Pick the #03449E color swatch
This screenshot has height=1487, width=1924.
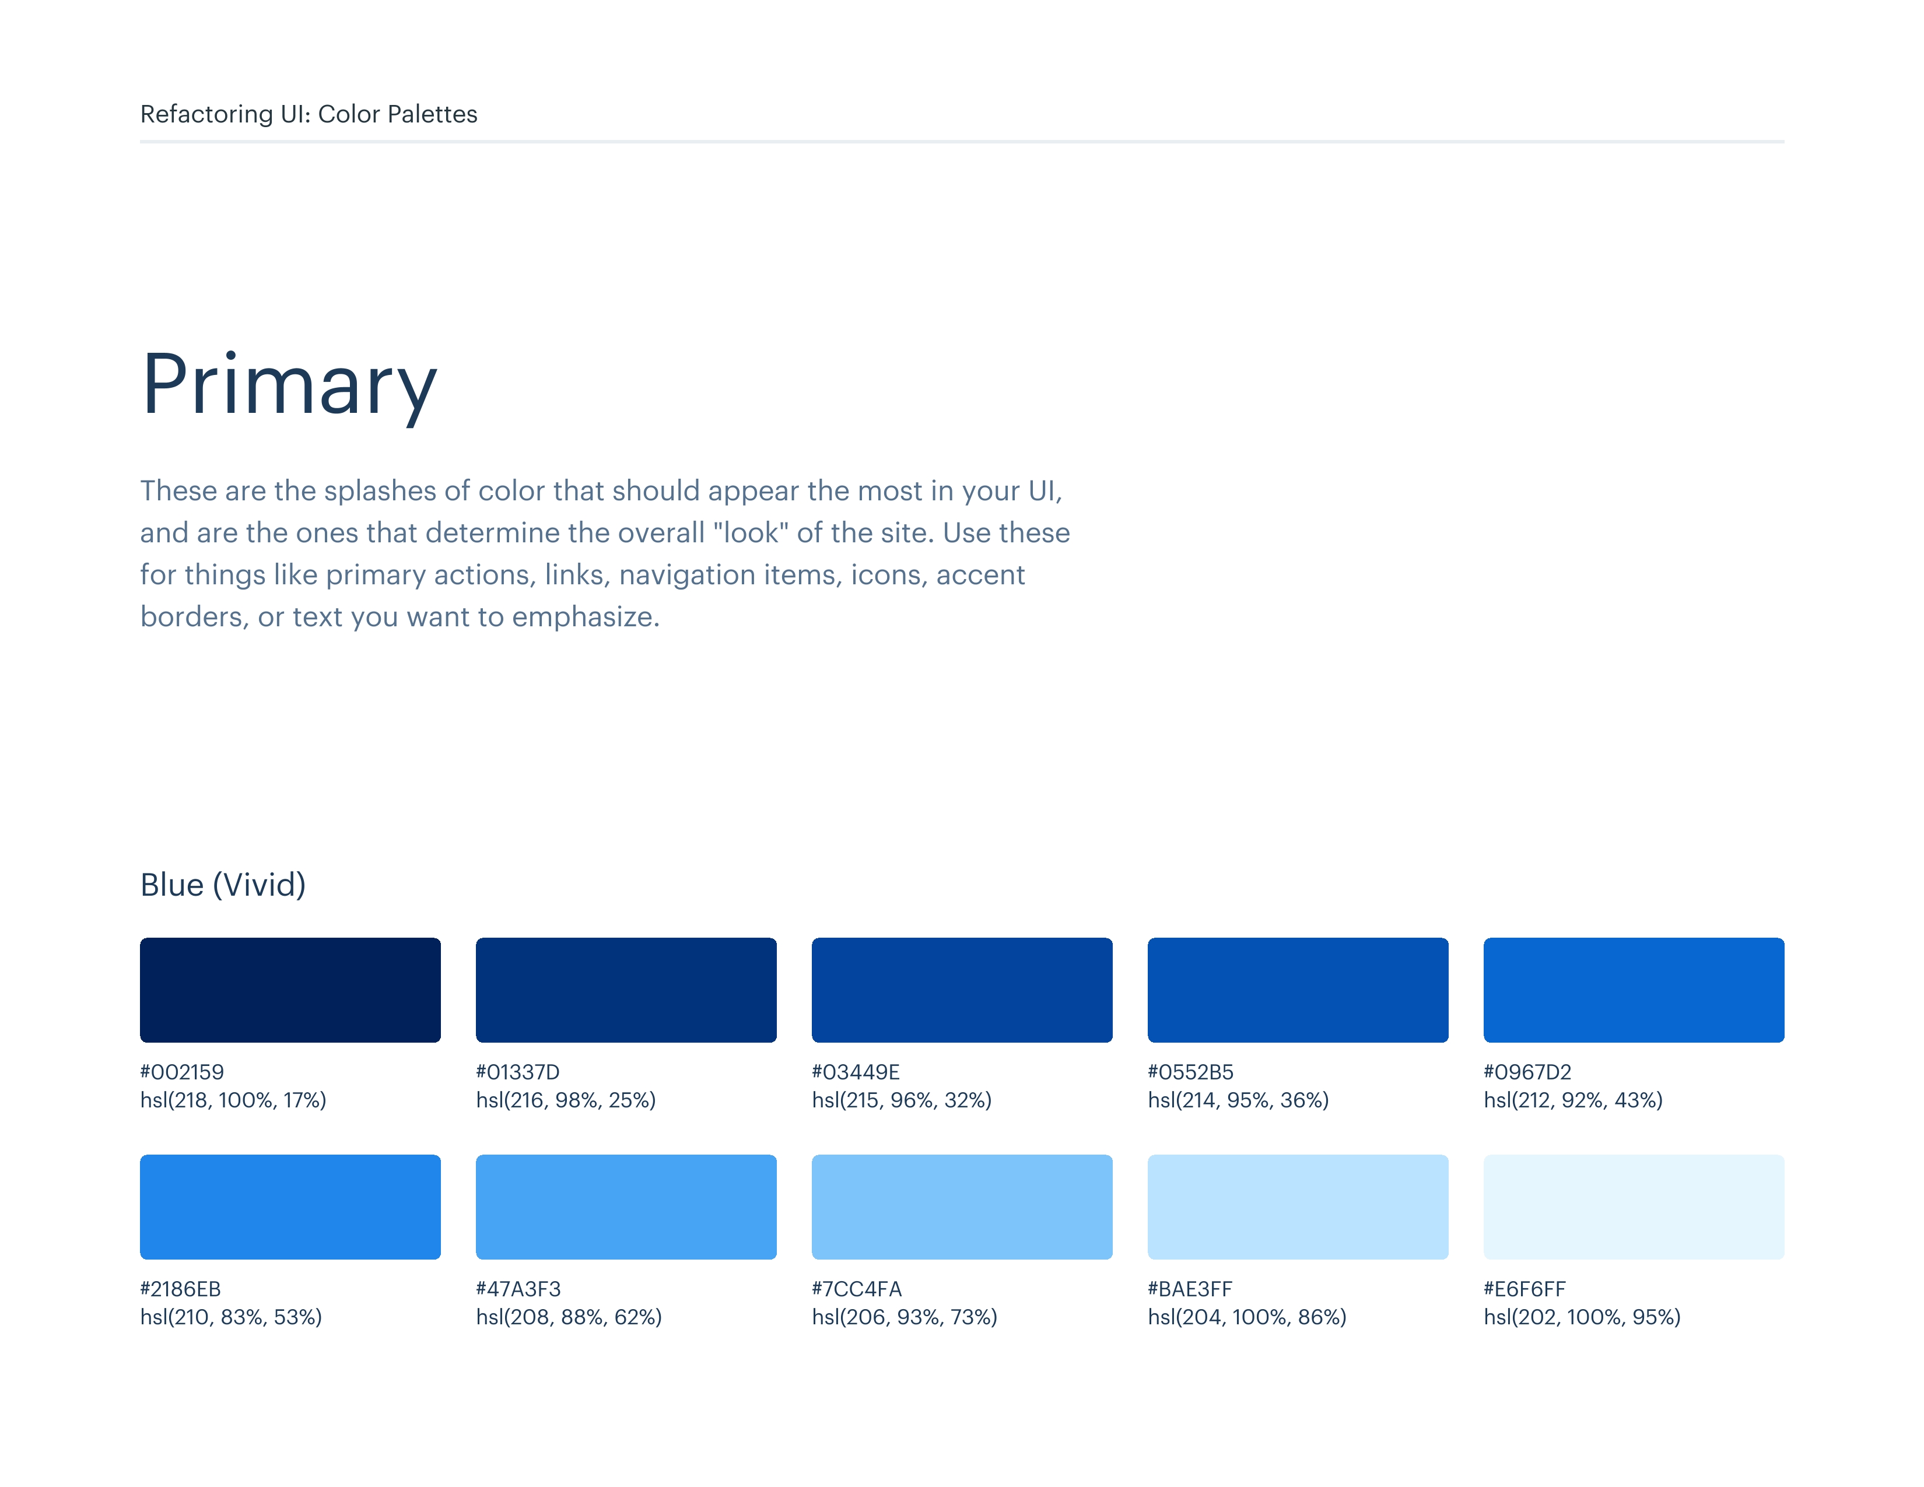[x=961, y=989]
